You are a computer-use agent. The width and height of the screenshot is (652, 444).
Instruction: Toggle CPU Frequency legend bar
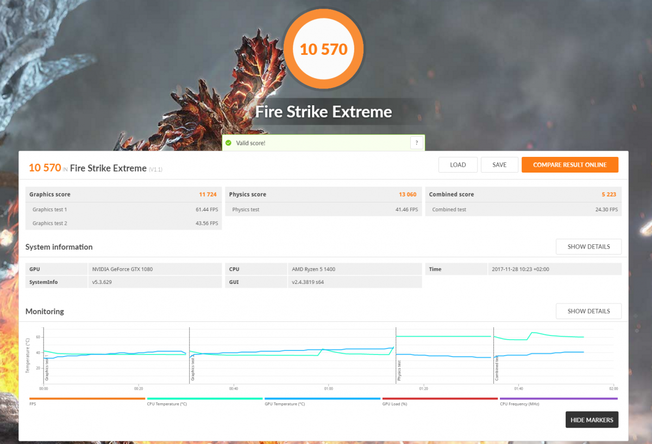click(558, 398)
